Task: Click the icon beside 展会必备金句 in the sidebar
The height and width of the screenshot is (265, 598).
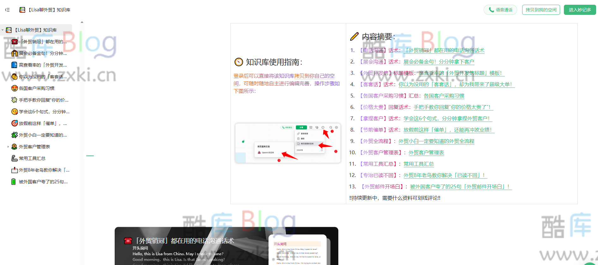Action: tap(14, 53)
